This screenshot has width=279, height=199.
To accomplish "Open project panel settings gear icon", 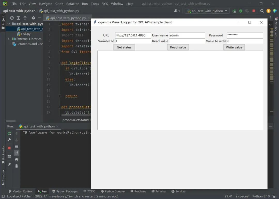I will point(33,18).
